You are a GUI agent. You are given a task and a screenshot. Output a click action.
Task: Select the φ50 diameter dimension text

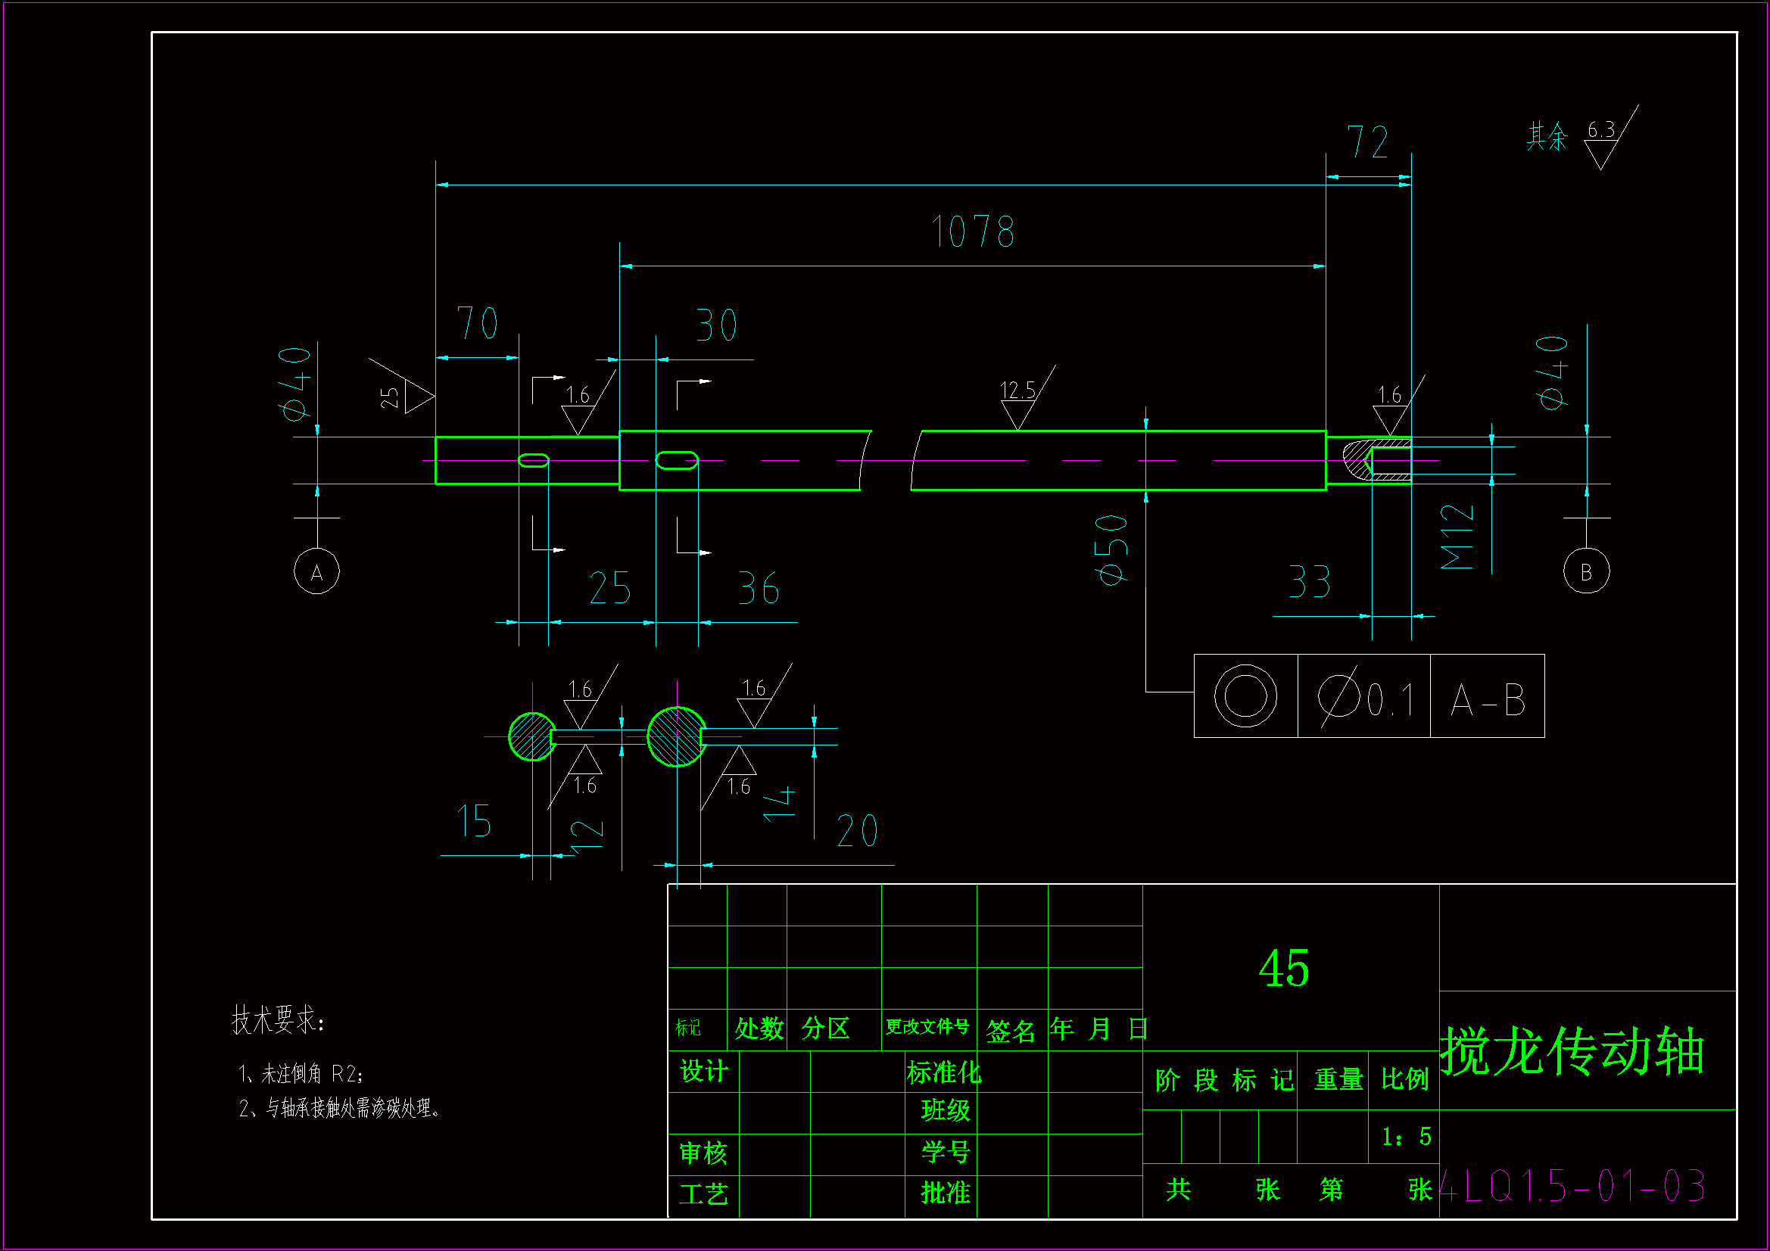(x=1111, y=550)
